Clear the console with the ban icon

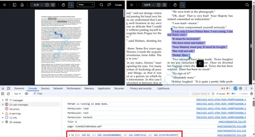[8, 94]
